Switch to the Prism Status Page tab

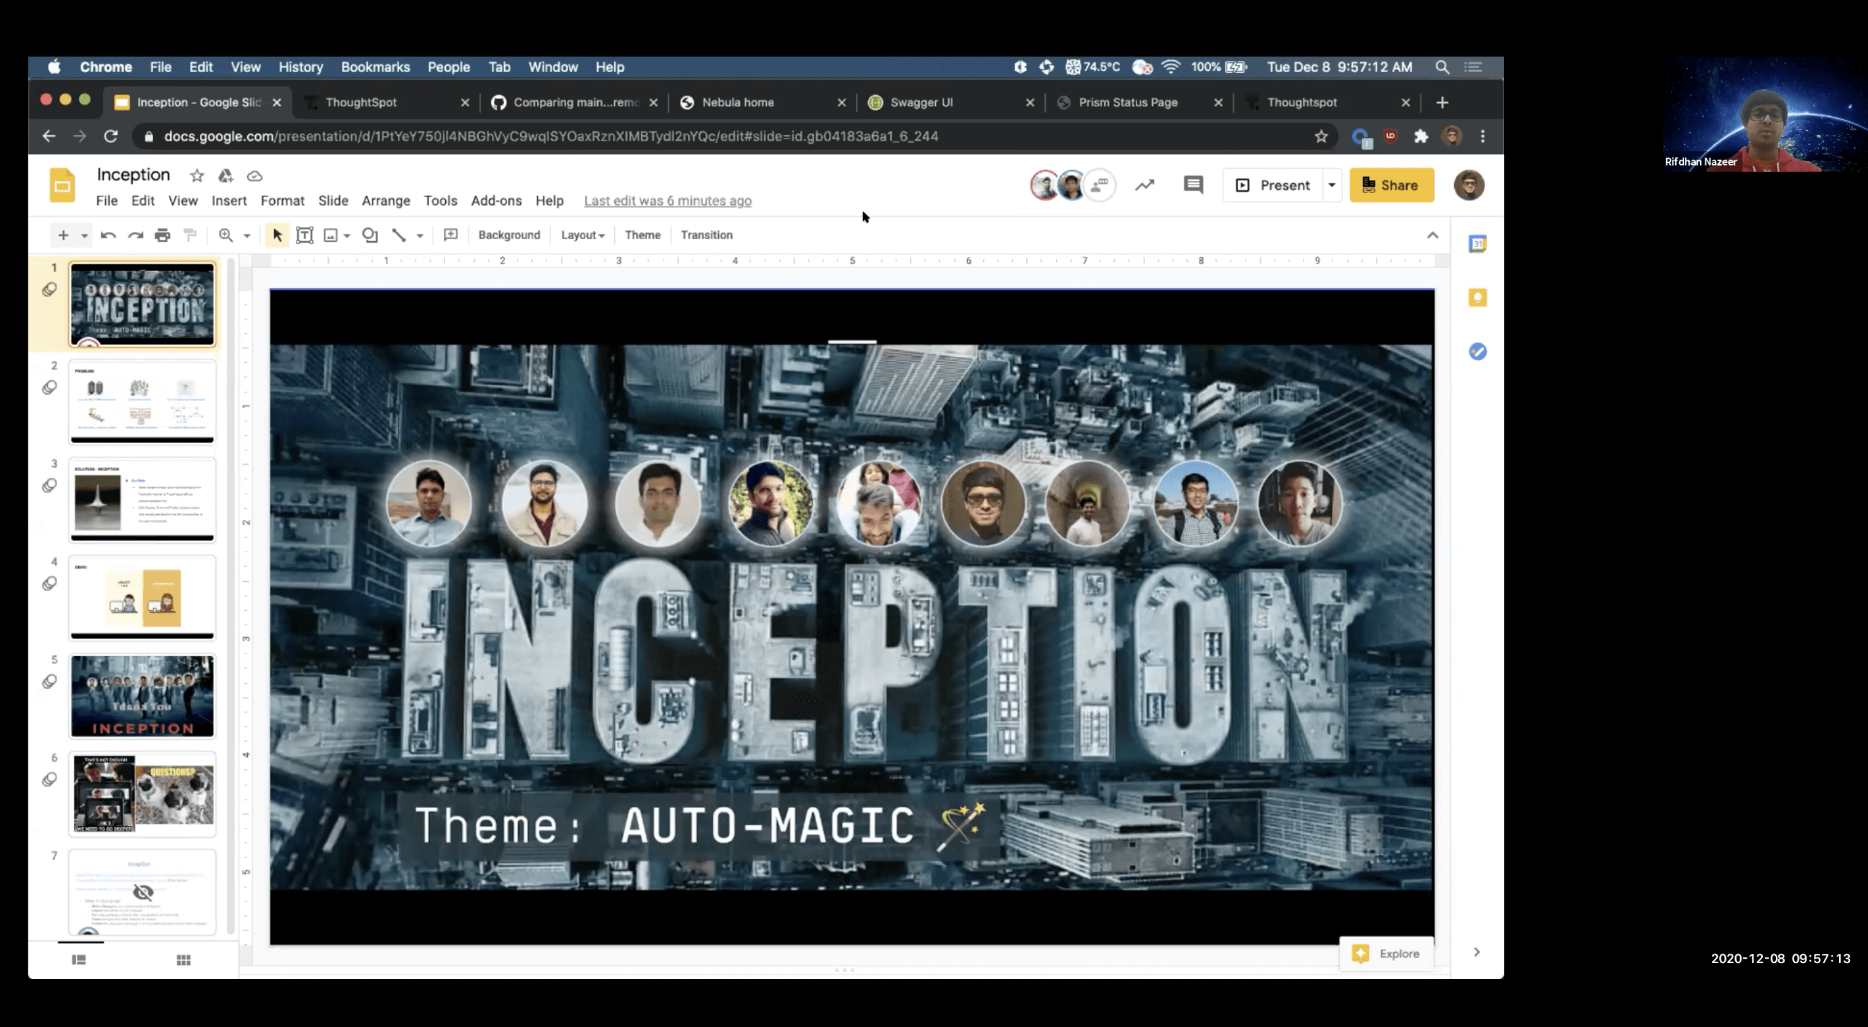[1139, 102]
